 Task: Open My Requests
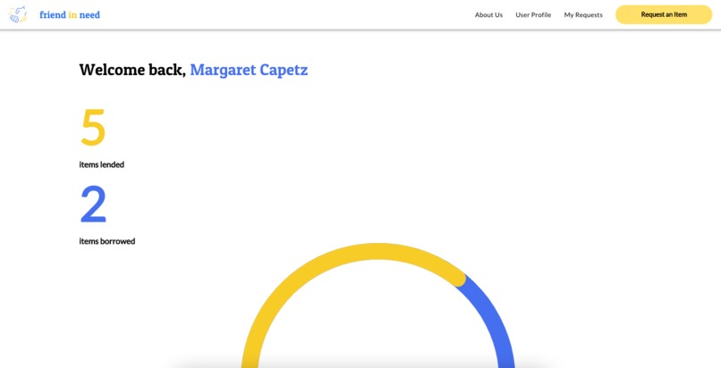pos(583,14)
